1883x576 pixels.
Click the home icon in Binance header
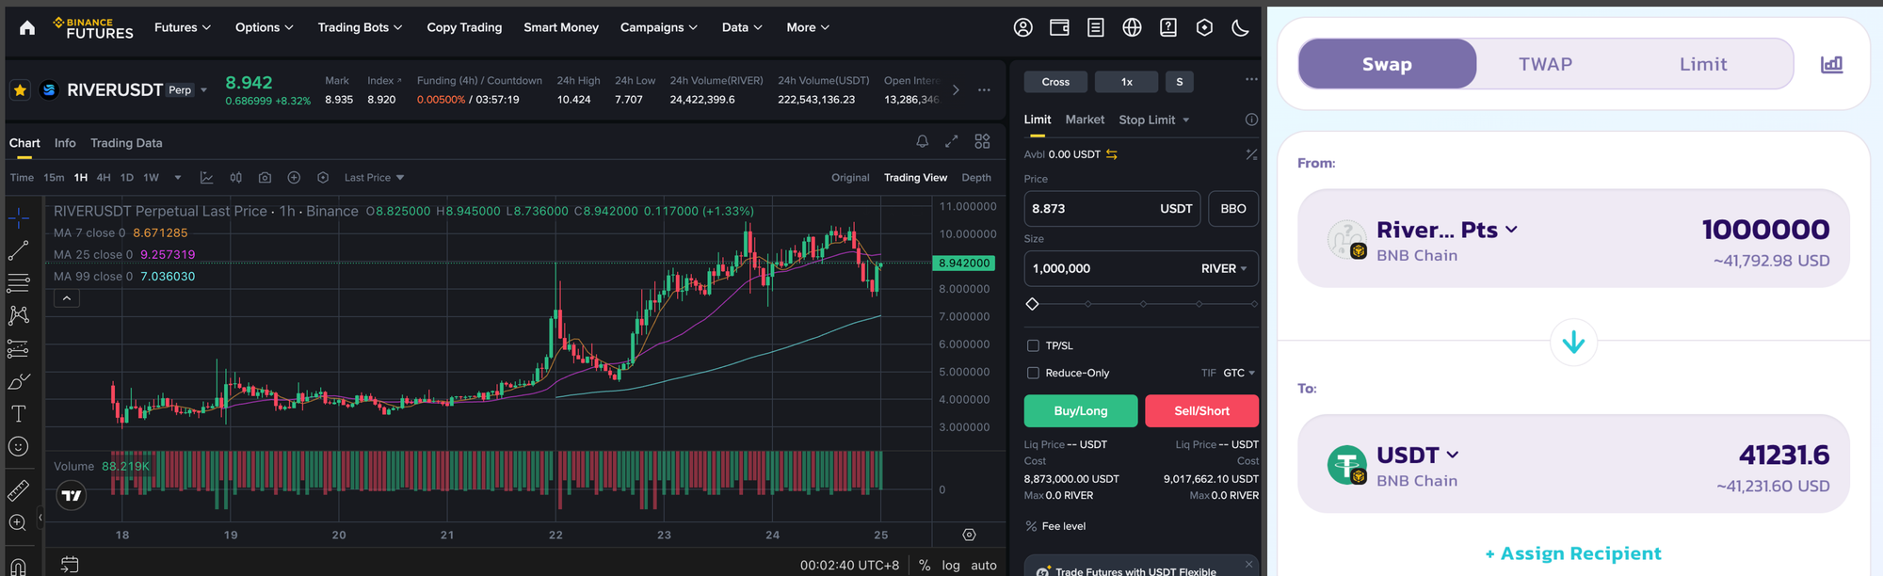(x=27, y=28)
